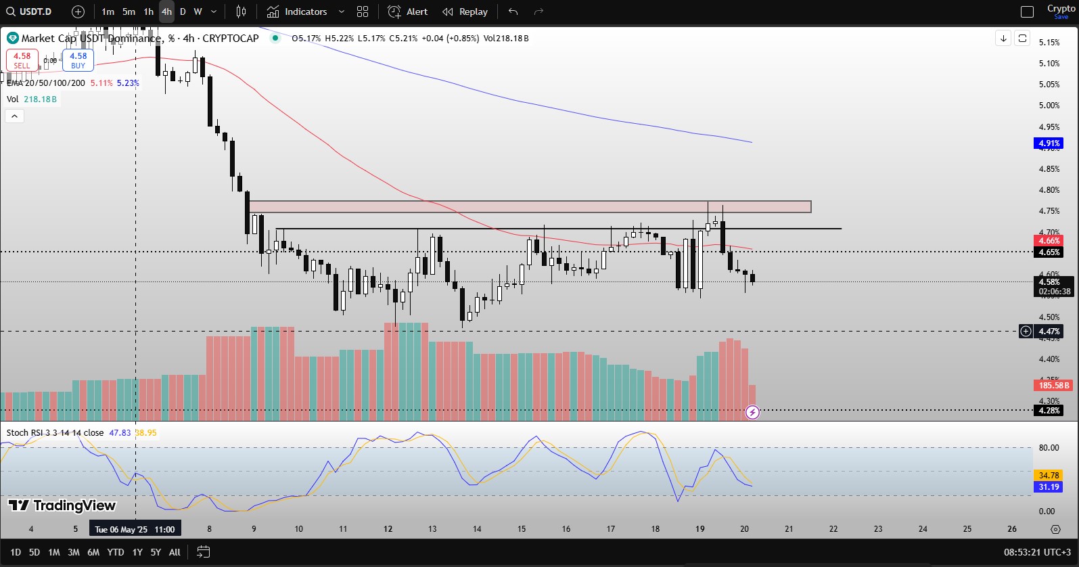Expand the timeframe interval dropdown
Image resolution: width=1079 pixels, height=567 pixels.
(214, 12)
